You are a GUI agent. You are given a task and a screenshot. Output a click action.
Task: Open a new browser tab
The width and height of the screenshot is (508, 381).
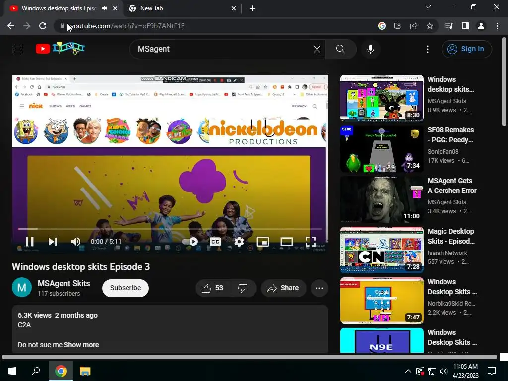click(253, 8)
